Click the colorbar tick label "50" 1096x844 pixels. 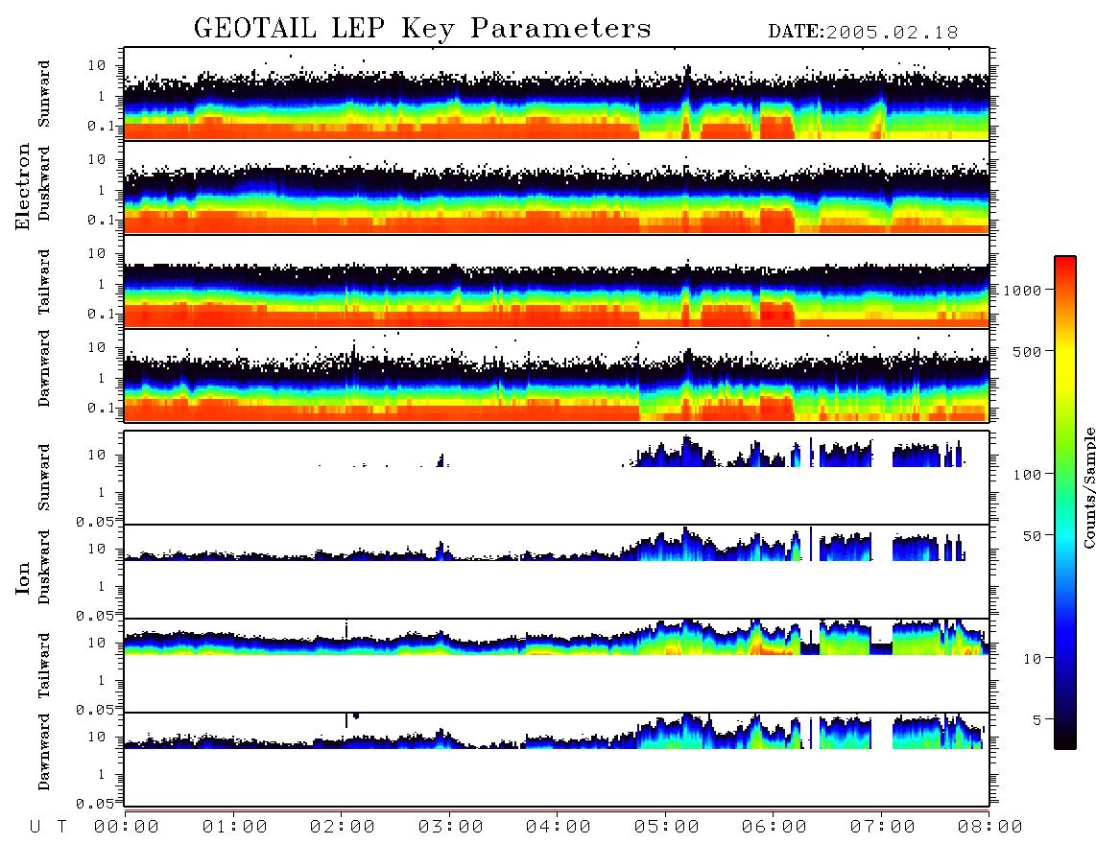pos(1032,536)
